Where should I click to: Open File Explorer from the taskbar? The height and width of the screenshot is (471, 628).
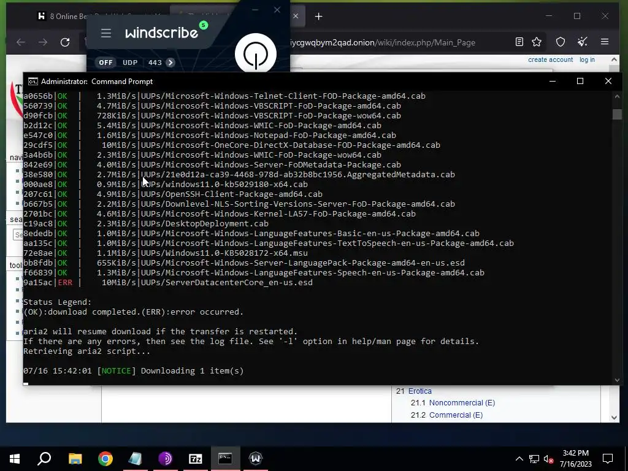[75, 459]
